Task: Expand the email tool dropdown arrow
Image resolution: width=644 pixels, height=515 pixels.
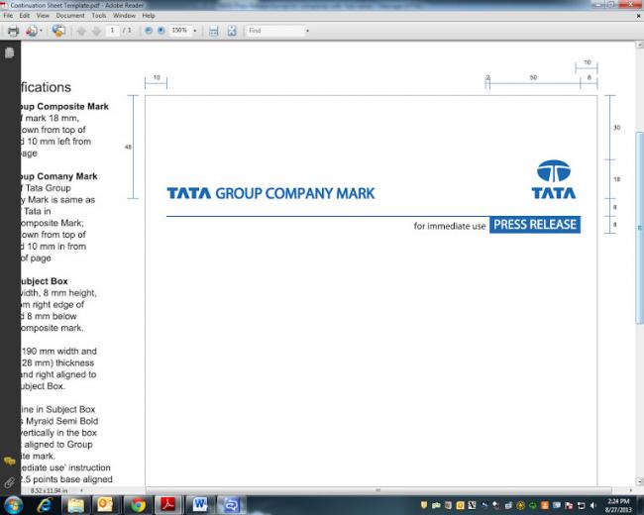Action: pos(42,31)
